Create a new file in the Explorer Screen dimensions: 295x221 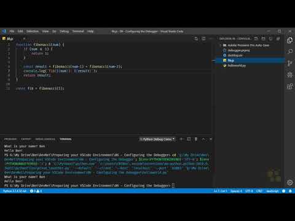click(x=256, y=39)
